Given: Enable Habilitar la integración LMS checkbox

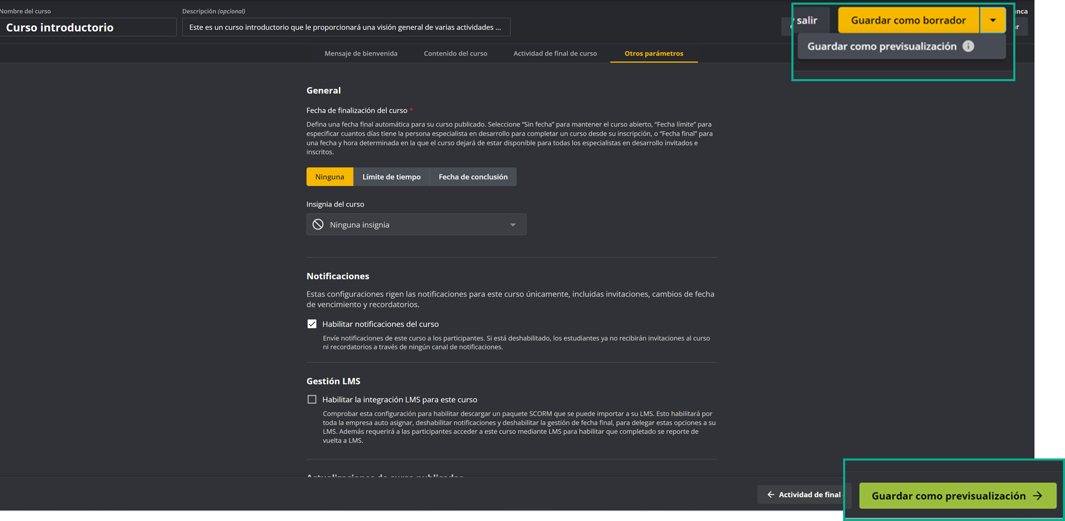Looking at the screenshot, I should click(312, 400).
